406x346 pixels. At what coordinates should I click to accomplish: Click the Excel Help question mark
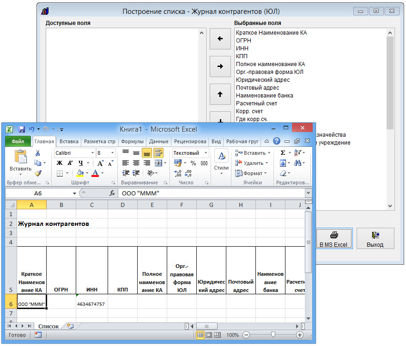point(276,141)
